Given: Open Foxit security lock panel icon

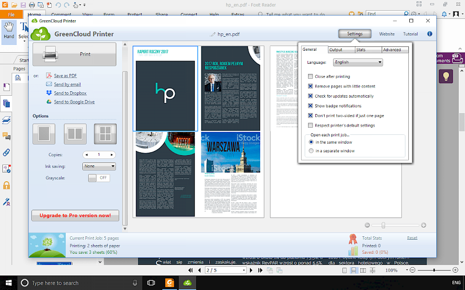Looking at the screenshot, I should tap(6, 186).
